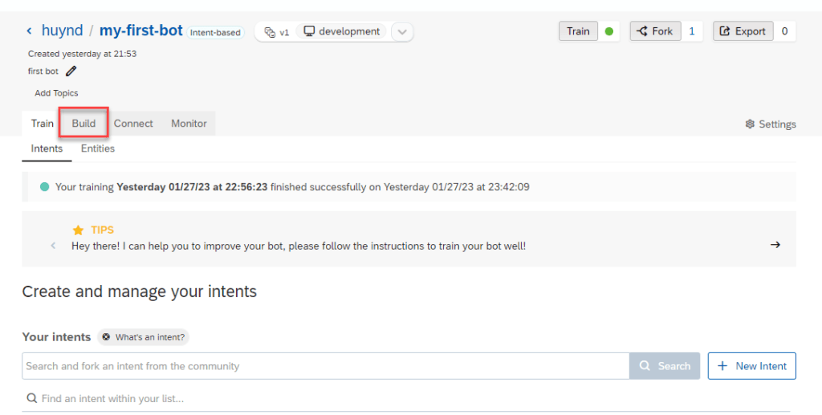Click the Export button
The height and width of the screenshot is (415, 822).
coord(743,31)
